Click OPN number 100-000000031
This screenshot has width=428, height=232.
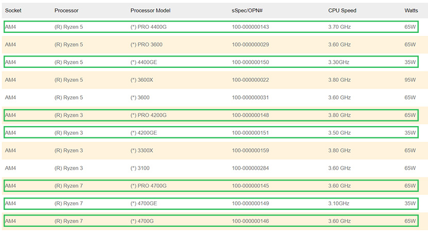click(x=250, y=98)
